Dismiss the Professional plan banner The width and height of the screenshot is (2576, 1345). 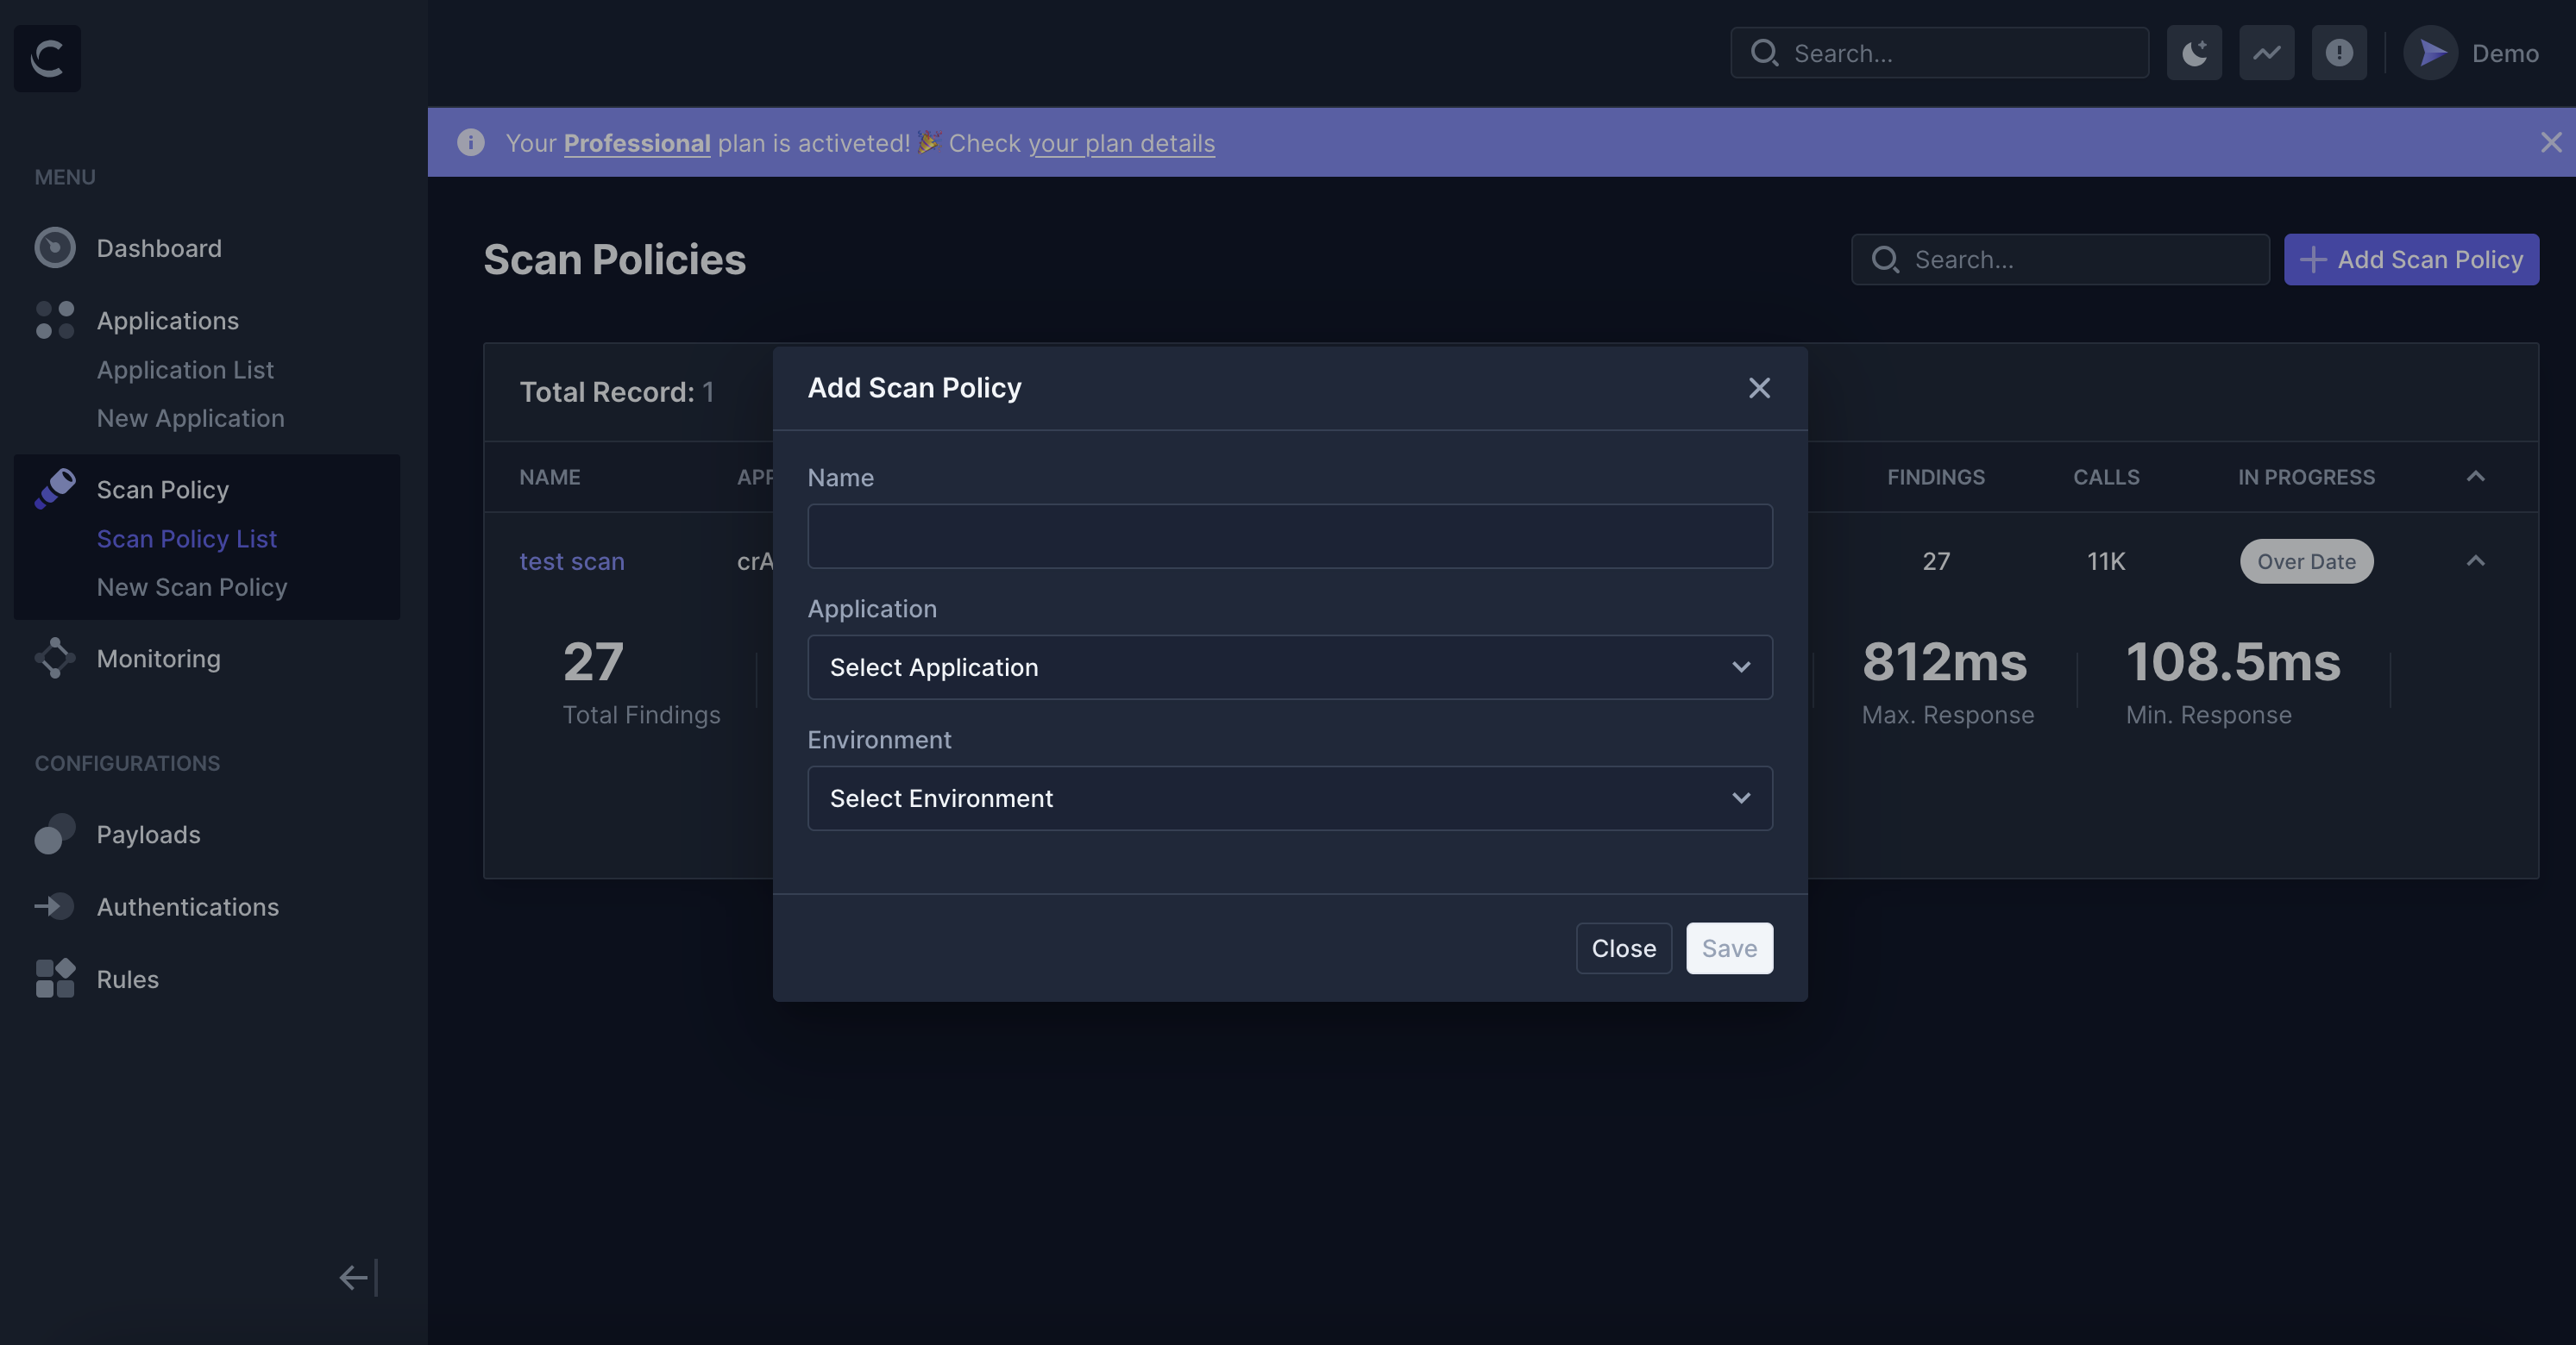(x=2551, y=143)
